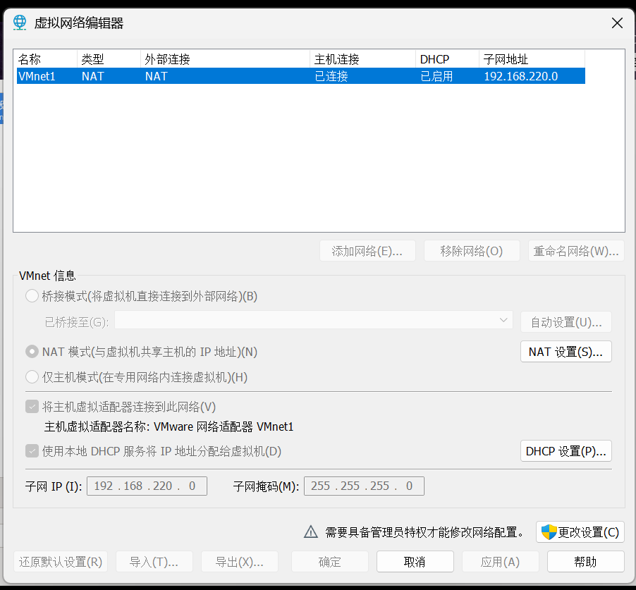Image resolution: width=636 pixels, height=590 pixels.
Task: Click the 主机虚拟适配器名称 text line
Action: point(169,426)
